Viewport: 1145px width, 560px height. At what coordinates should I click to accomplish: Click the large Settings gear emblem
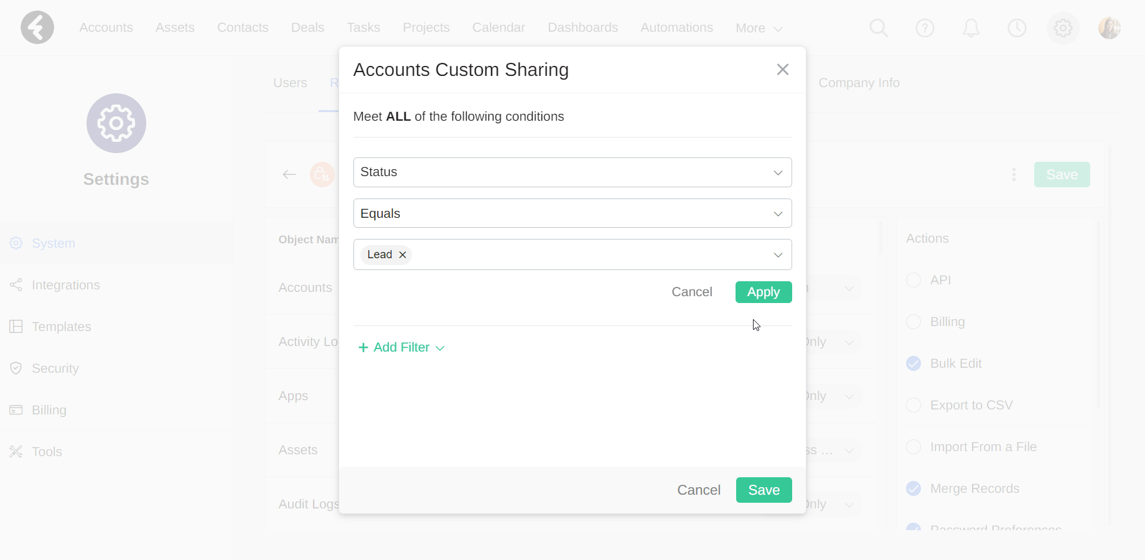click(116, 123)
